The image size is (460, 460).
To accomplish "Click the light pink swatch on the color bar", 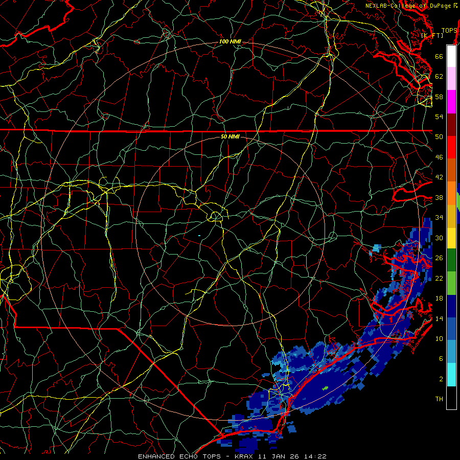I will [x=451, y=79].
